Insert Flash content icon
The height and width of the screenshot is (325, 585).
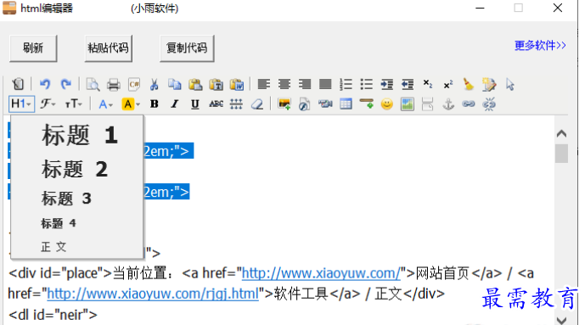tap(305, 104)
